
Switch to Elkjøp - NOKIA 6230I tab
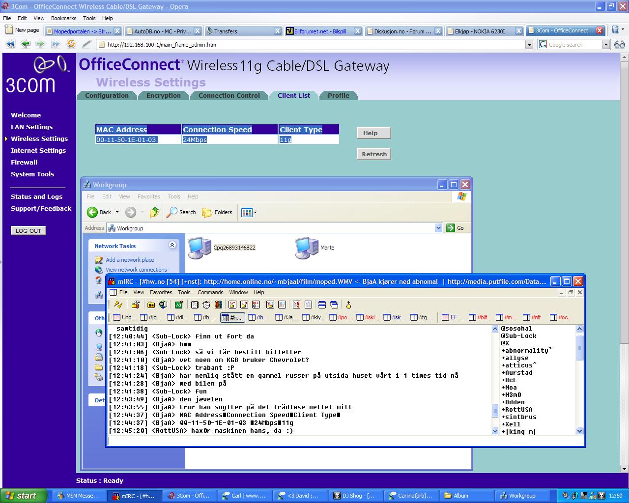pos(485,31)
